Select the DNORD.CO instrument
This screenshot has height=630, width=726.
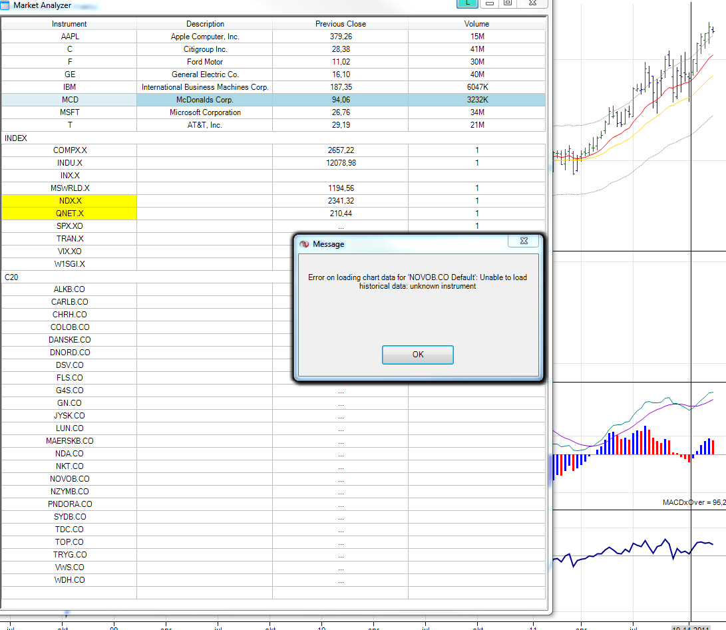(x=69, y=353)
